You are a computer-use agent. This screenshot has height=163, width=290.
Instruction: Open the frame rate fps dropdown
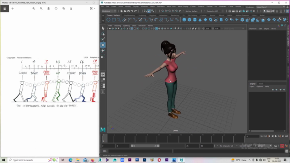265,146
